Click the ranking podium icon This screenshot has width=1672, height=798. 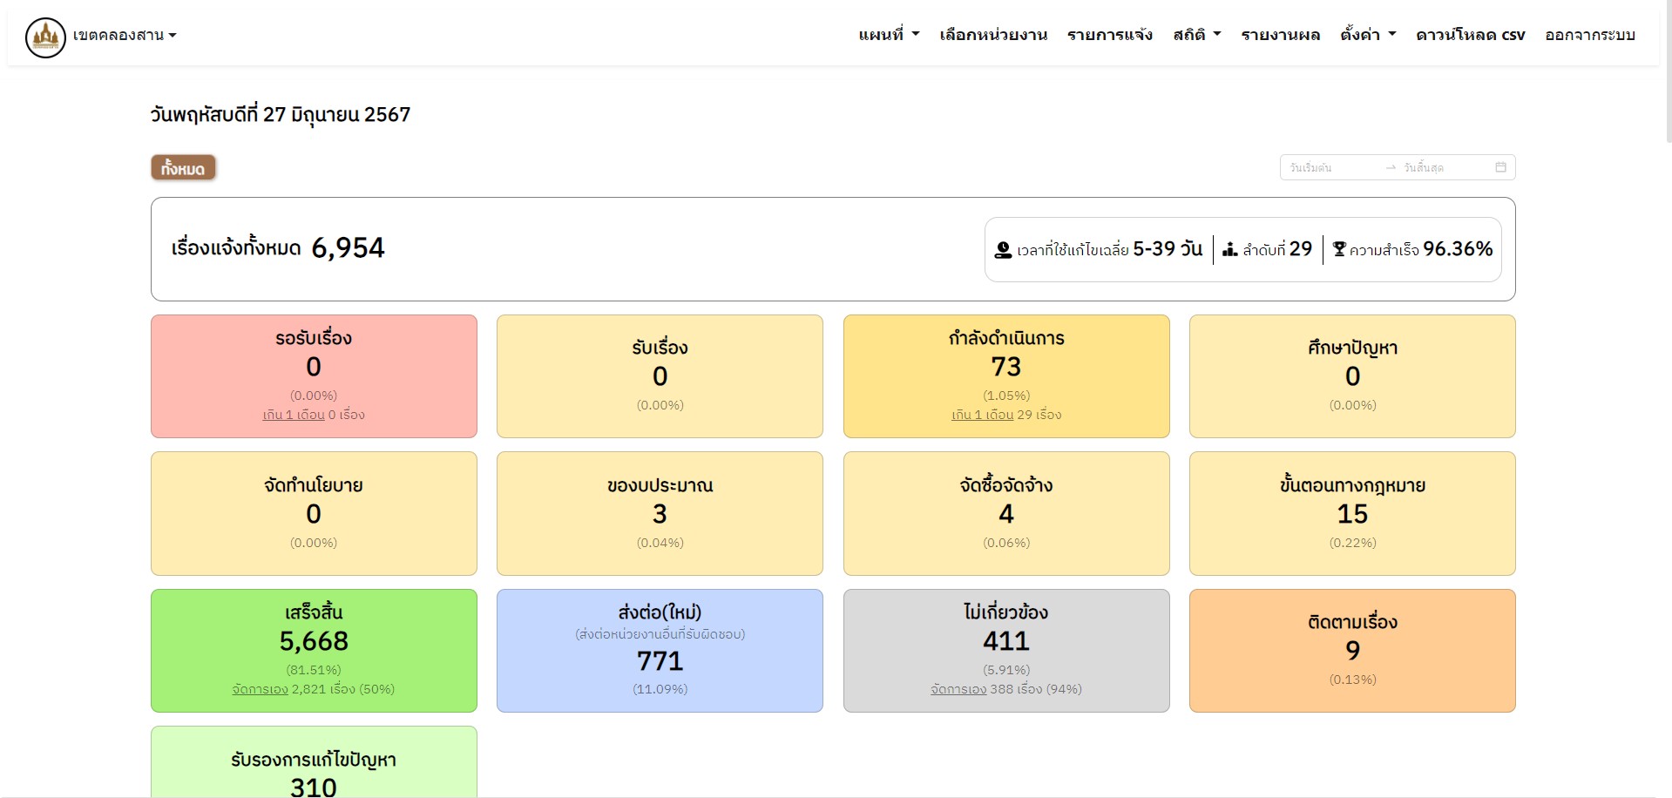1229,250
